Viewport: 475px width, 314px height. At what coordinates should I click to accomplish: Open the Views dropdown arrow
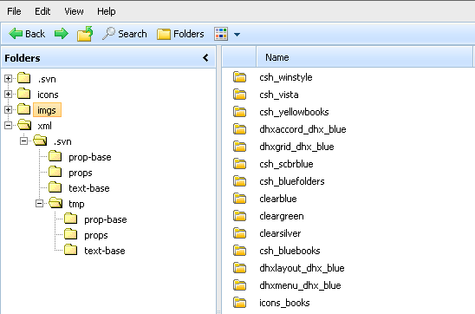pos(237,35)
